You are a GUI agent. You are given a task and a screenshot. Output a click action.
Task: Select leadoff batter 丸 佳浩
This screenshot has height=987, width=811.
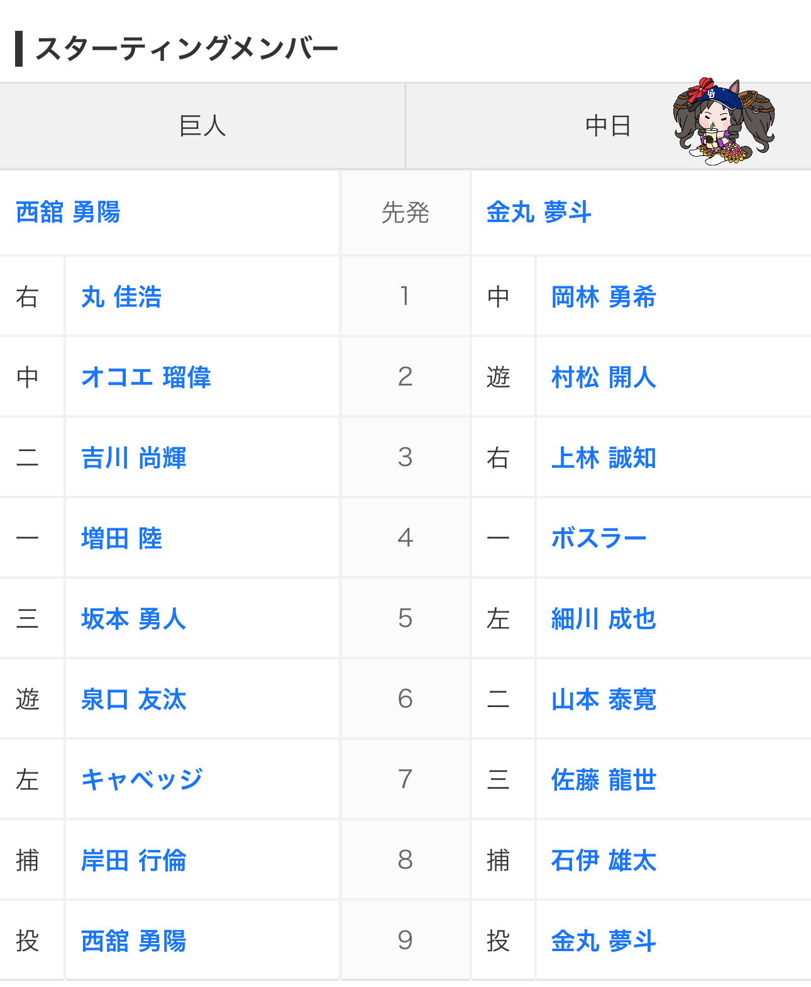pos(121,297)
